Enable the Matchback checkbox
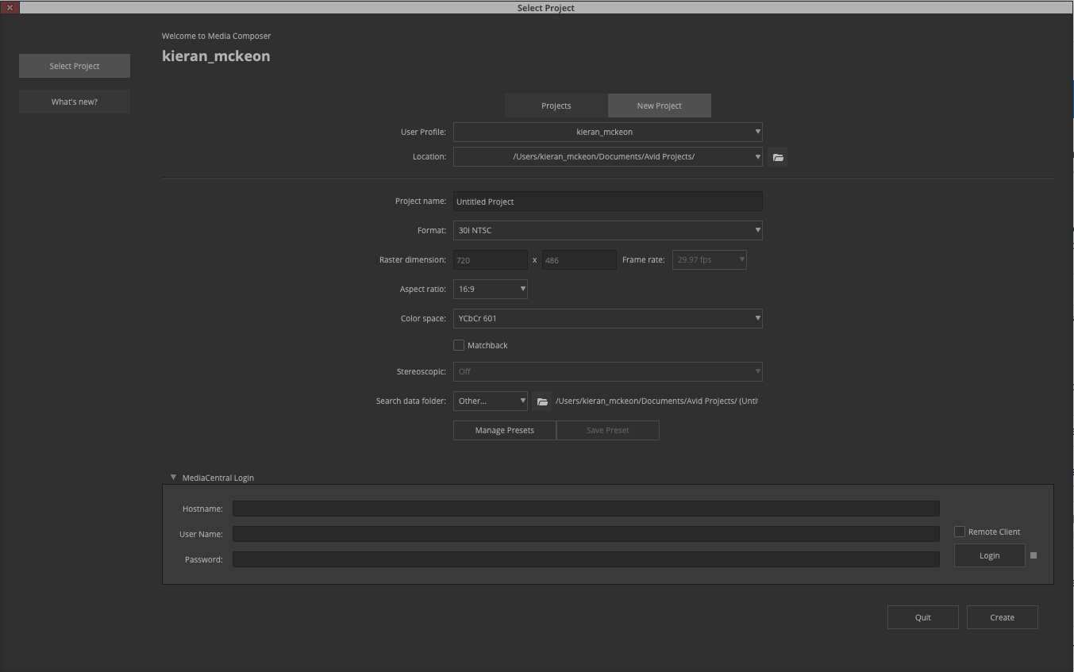Screen dimensions: 1074x672 pos(459,345)
